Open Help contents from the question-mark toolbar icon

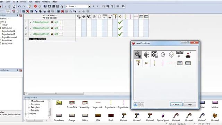[x=29, y=6]
